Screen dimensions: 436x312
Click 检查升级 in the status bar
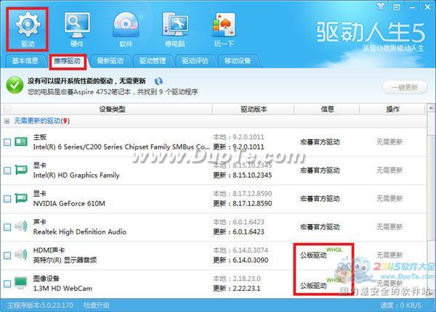click(97, 305)
